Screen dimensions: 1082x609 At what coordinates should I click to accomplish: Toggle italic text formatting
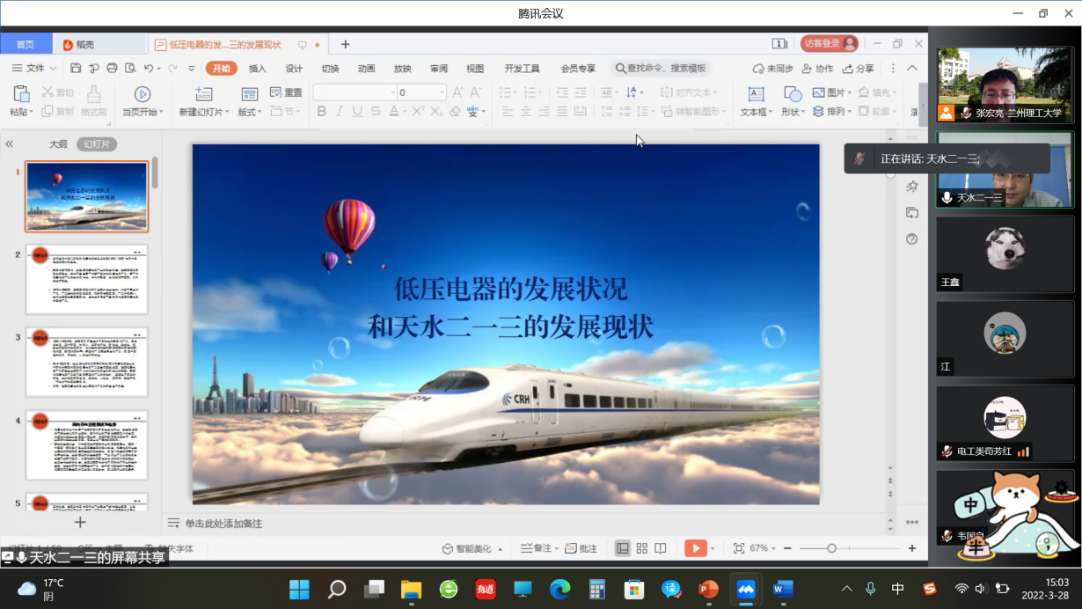coord(340,112)
